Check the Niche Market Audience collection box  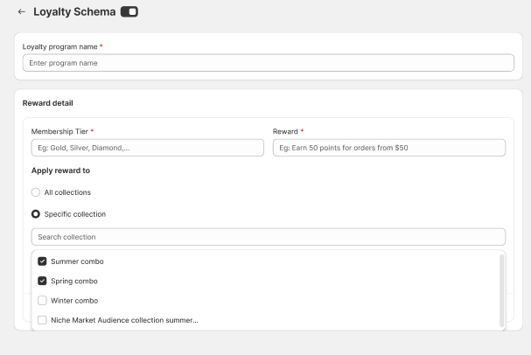[x=42, y=320]
